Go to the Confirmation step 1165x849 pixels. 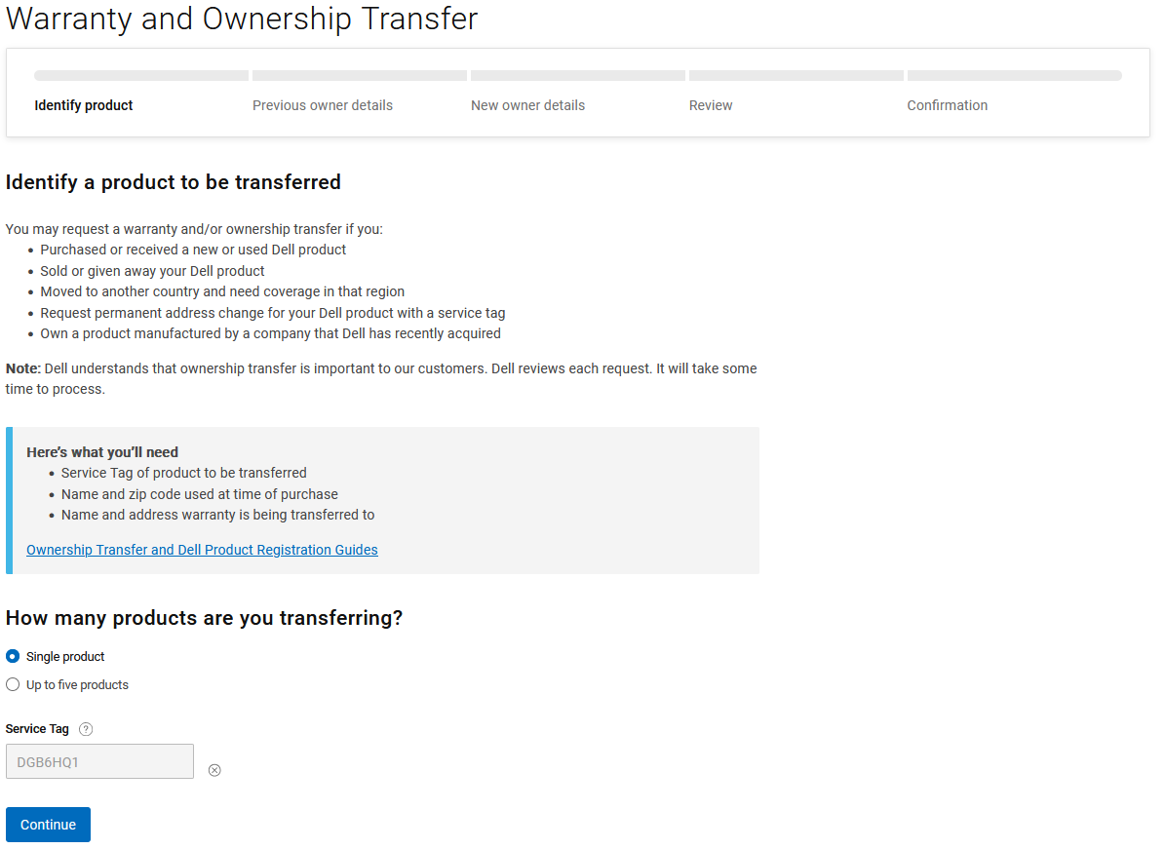(x=948, y=105)
